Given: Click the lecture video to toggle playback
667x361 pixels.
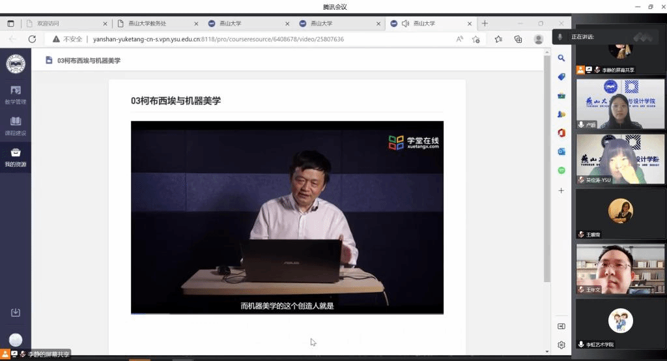Looking at the screenshot, I should coord(287,215).
